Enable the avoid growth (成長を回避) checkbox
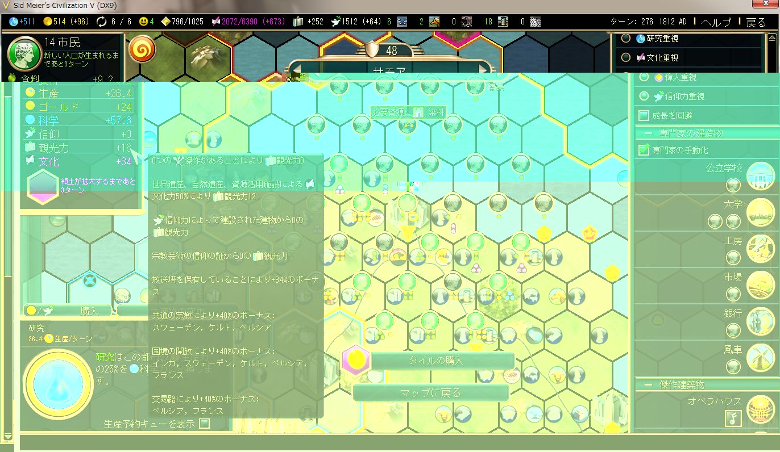The height and width of the screenshot is (452, 780). tap(644, 115)
